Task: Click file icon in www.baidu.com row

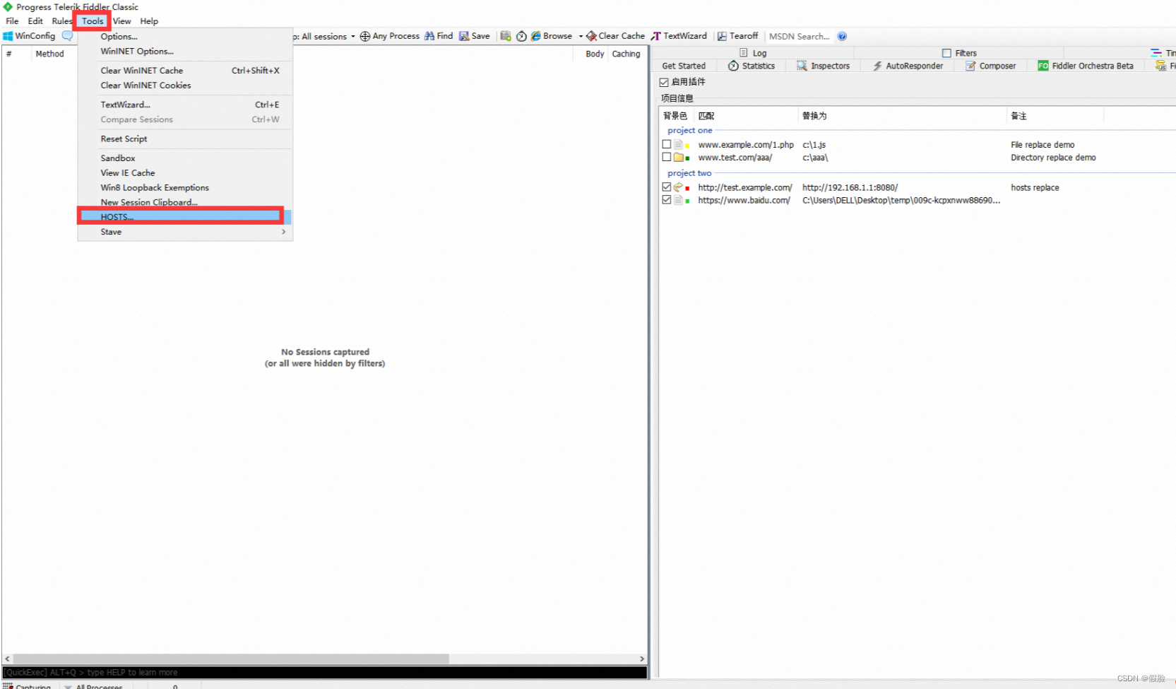Action: [679, 200]
